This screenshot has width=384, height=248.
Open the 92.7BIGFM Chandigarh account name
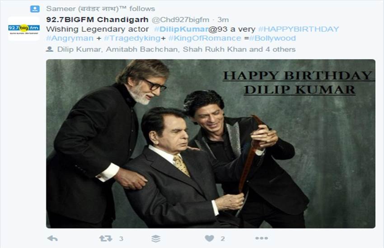(x=97, y=19)
